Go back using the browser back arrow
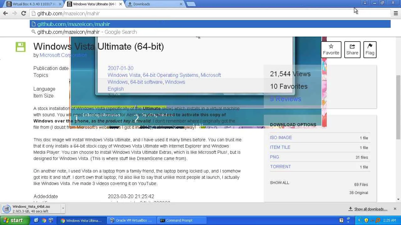Screen dimensions: 401x225 (5, 13)
